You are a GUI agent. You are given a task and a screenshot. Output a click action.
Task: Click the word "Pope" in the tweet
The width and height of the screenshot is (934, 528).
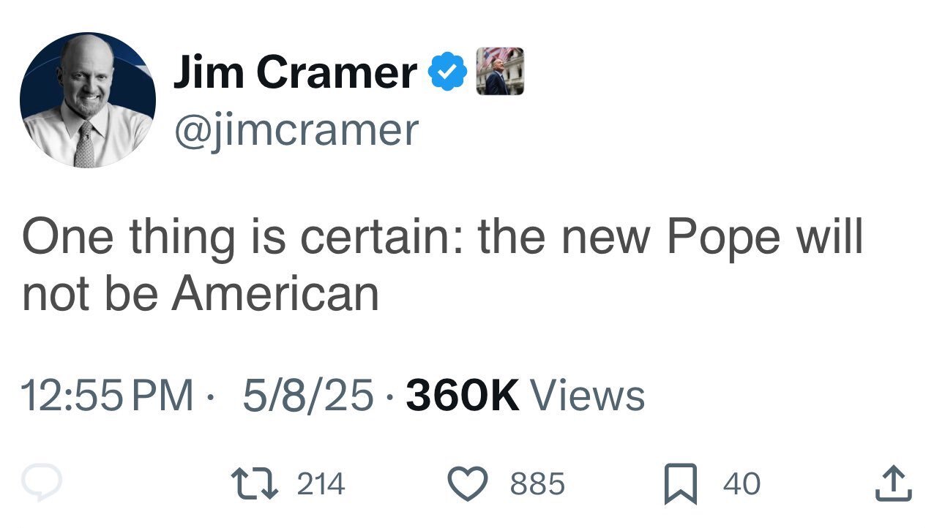click(721, 238)
